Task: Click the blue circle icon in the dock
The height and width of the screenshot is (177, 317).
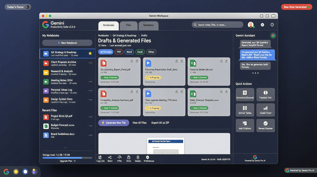Action: (25, 171)
